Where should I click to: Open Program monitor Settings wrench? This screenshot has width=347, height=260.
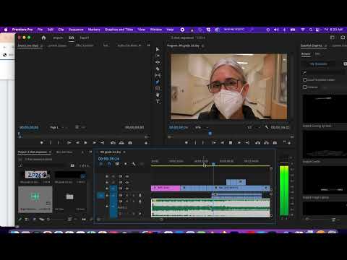pos(267,127)
